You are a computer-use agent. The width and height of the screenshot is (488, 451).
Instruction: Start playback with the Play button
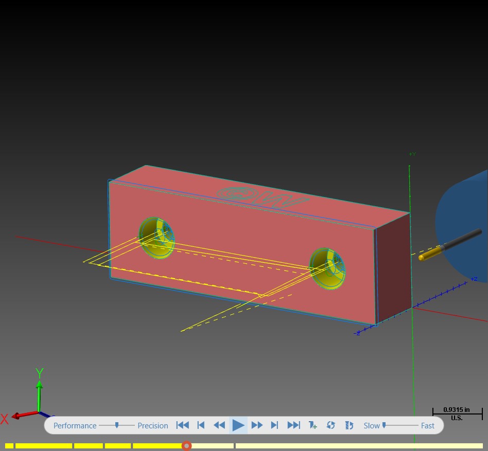pyautogui.click(x=238, y=425)
